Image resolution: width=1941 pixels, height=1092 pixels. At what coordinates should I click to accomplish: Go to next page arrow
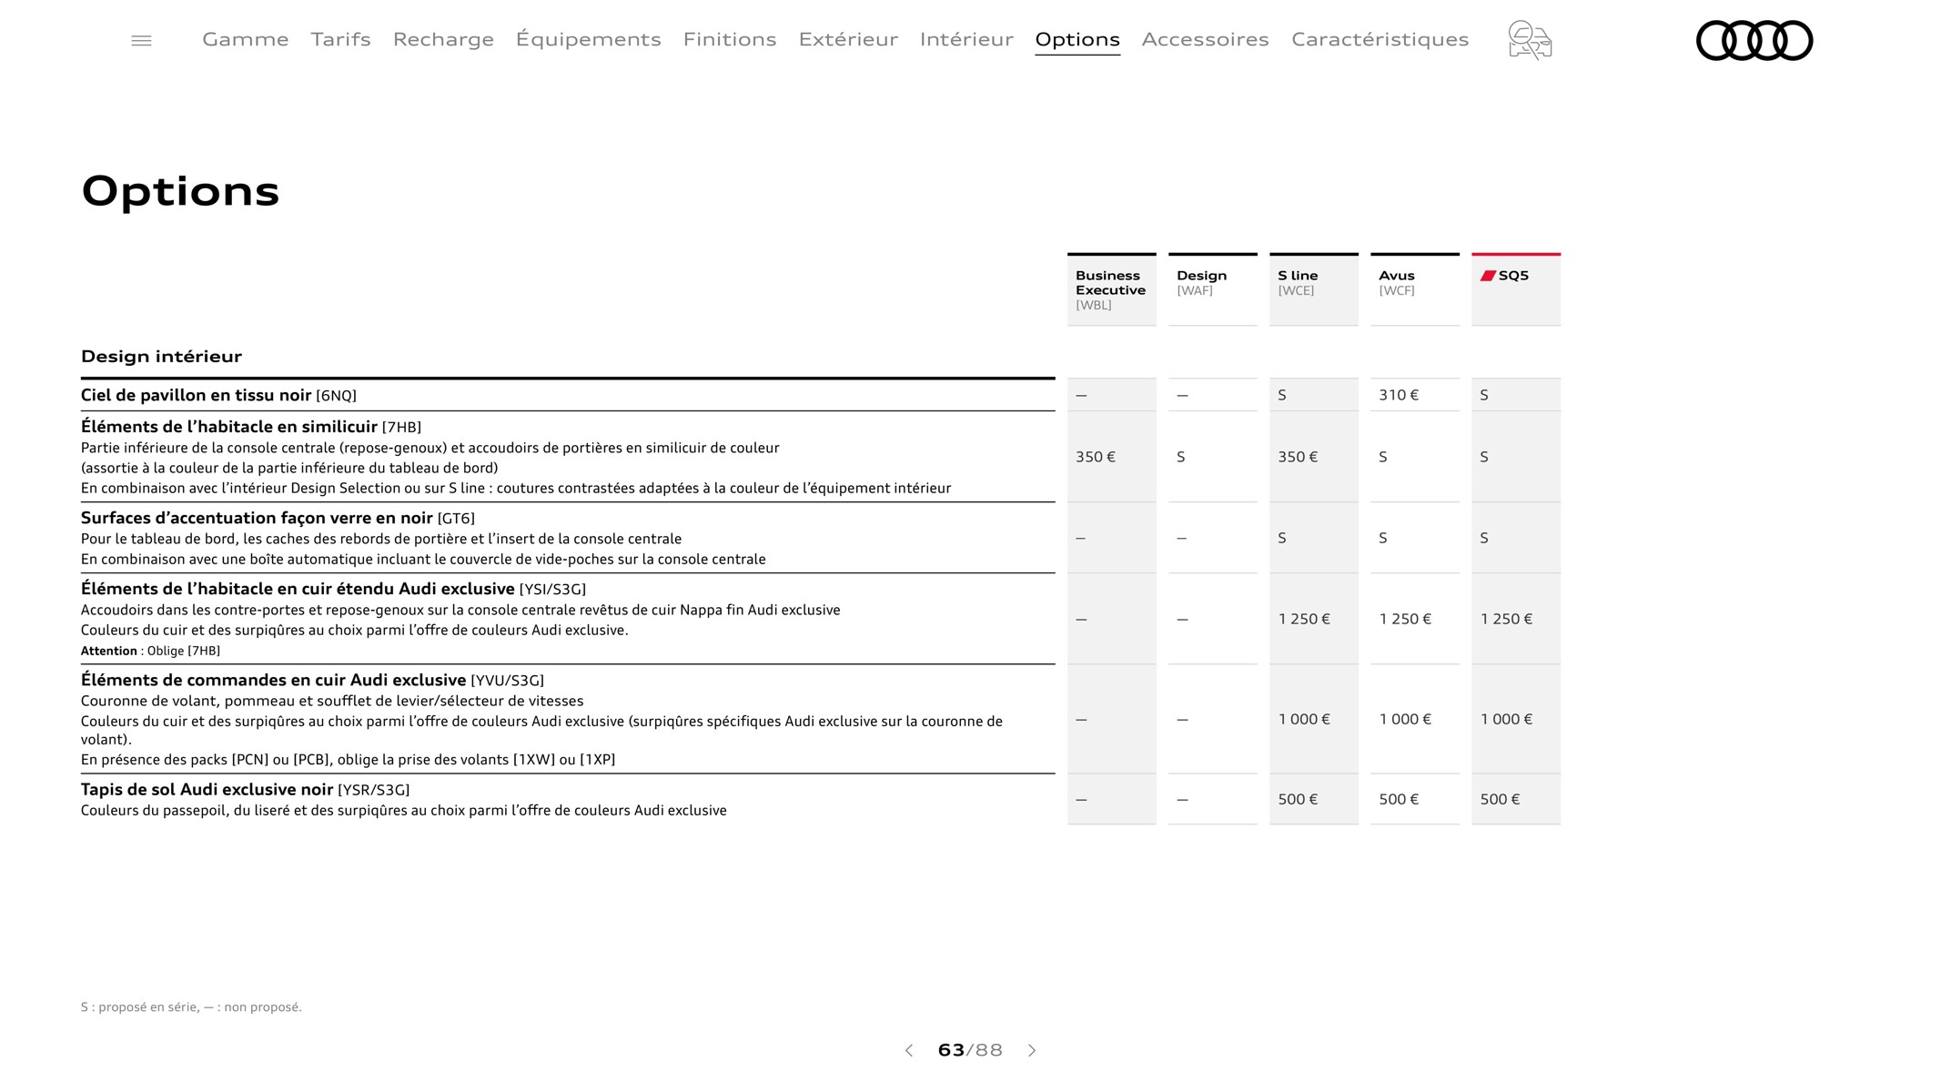1032,1050
